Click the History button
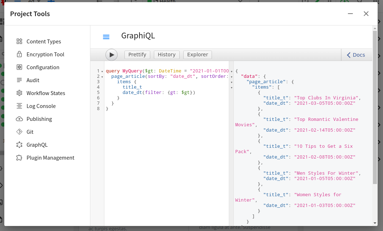Image resolution: width=383 pixels, height=231 pixels. coord(167,55)
